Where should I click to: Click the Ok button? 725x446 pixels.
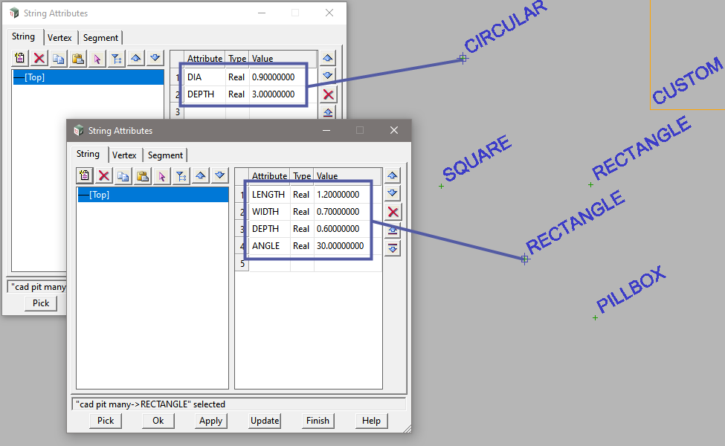[158, 421]
